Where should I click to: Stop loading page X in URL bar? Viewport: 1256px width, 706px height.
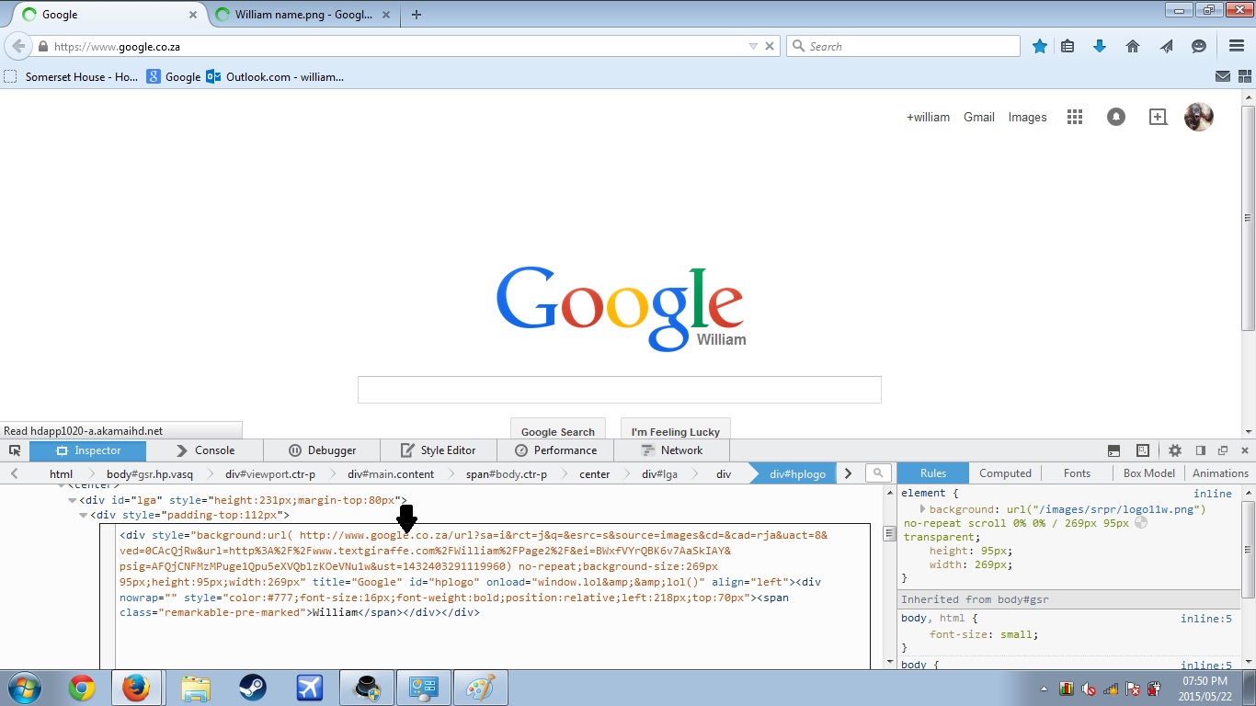pyautogui.click(x=771, y=46)
